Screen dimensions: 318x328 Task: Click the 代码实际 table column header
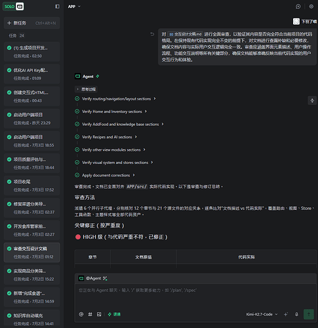(247, 257)
